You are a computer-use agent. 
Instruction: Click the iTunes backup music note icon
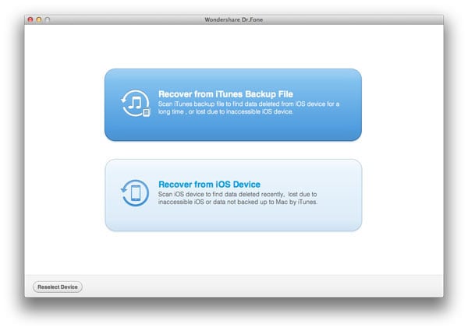pyautogui.click(x=135, y=103)
